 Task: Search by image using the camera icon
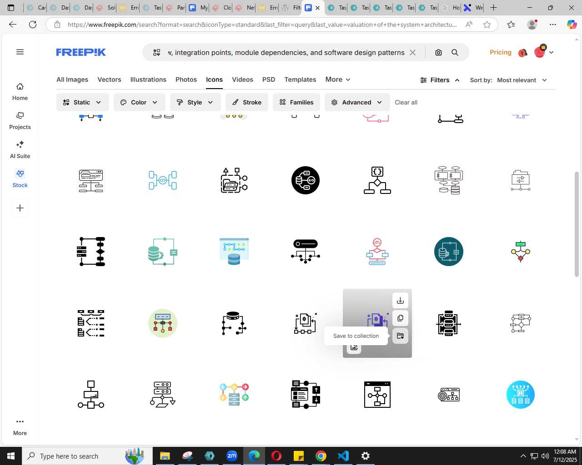point(438,53)
